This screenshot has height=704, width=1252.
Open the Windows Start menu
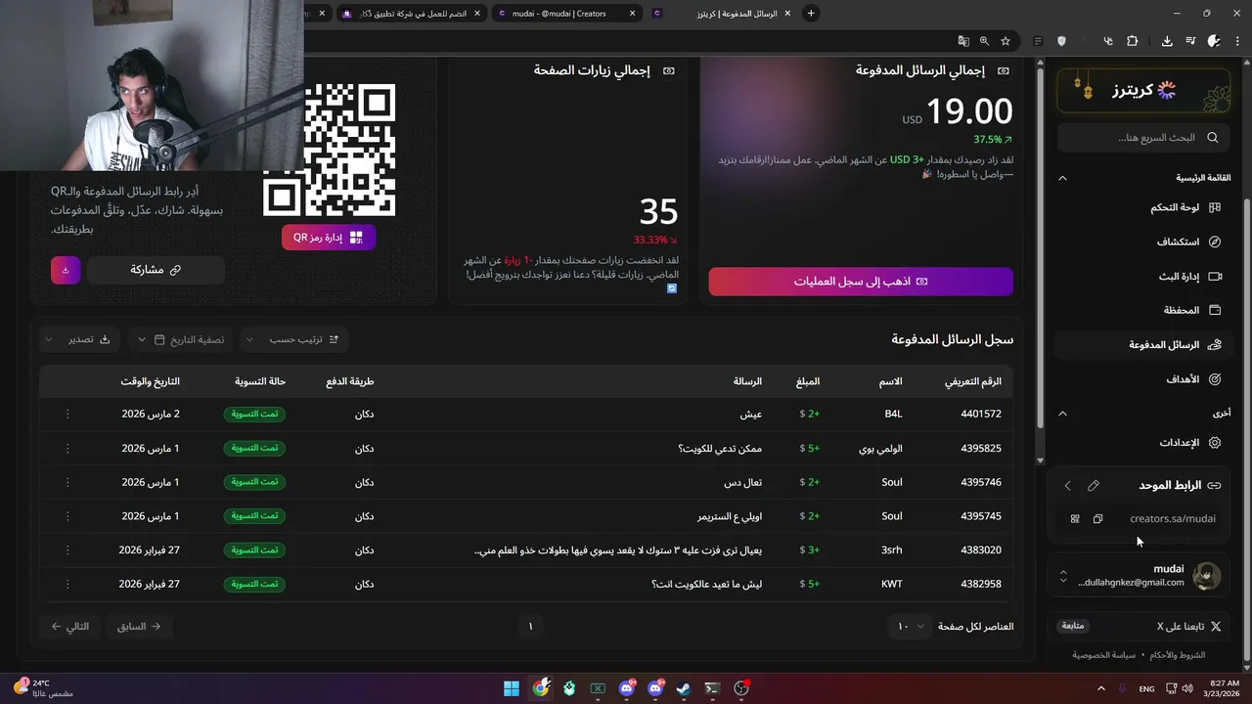(512, 688)
